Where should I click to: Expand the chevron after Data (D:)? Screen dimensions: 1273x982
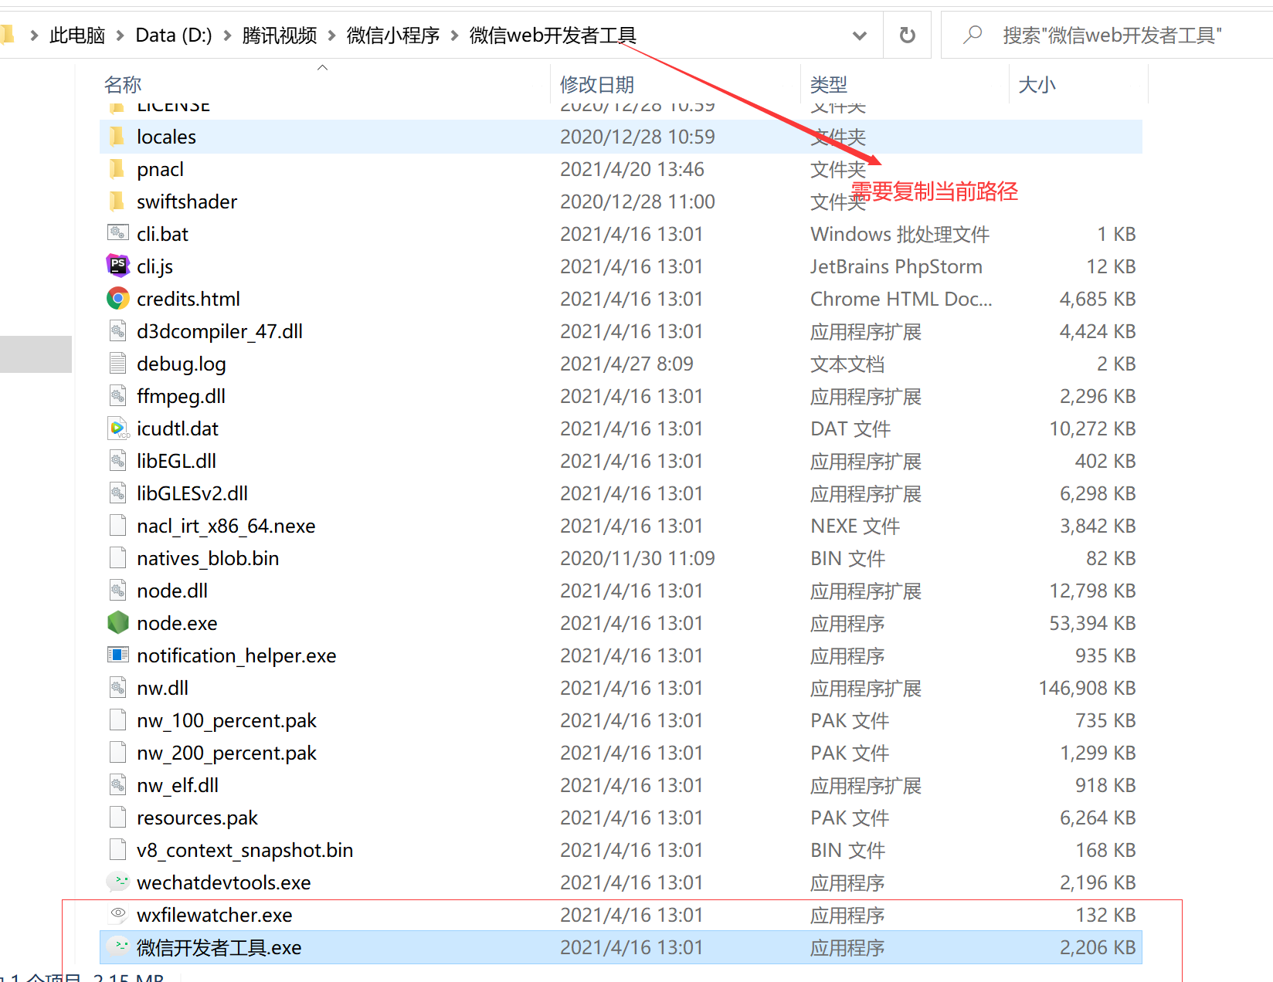pos(227,36)
